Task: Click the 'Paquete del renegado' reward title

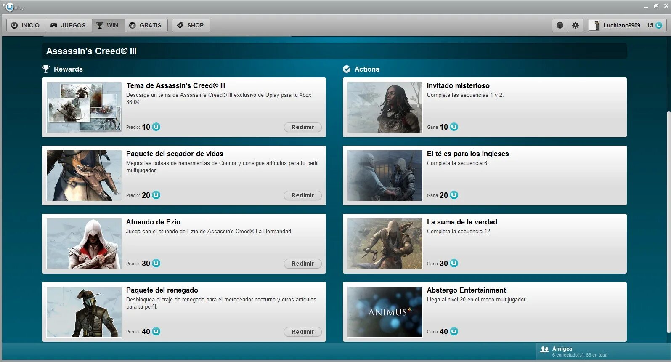Action: click(162, 290)
